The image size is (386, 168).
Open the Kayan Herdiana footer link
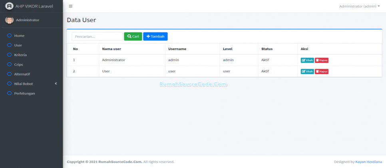tap(368, 162)
